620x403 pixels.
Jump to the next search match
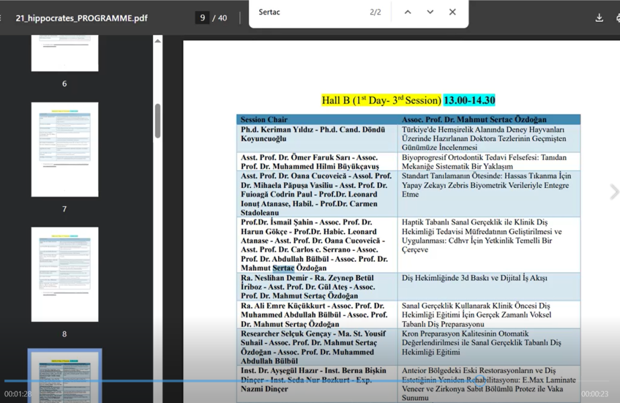point(430,12)
